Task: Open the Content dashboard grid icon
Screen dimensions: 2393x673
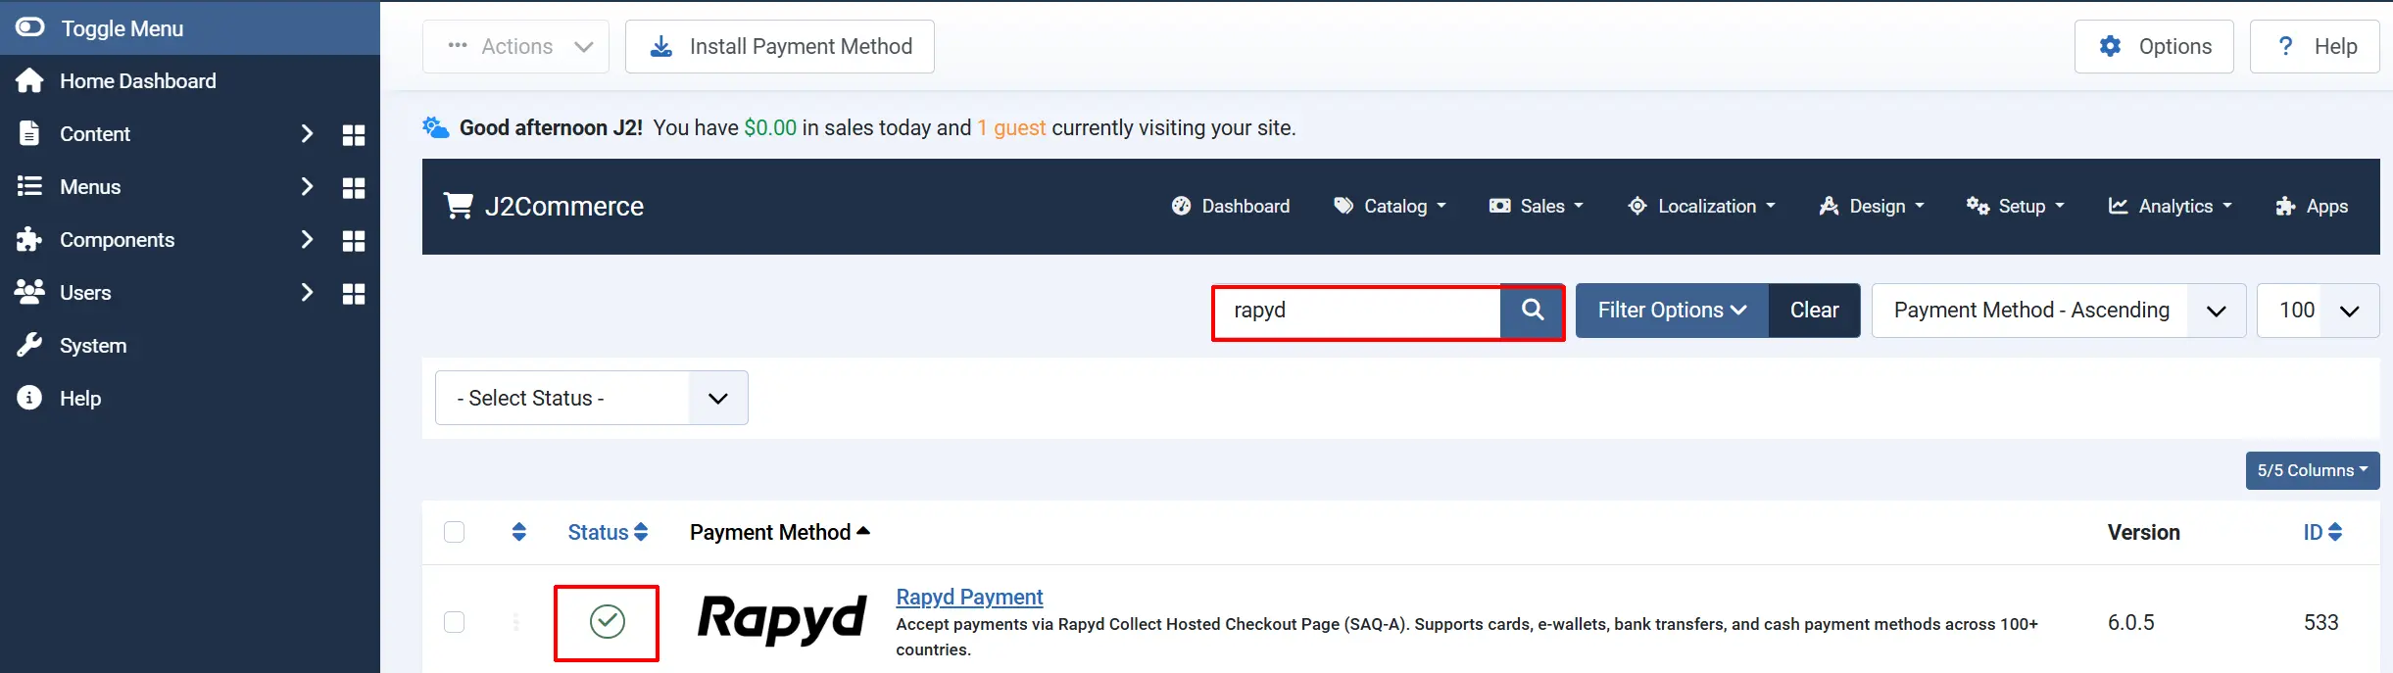Action: [x=354, y=134]
